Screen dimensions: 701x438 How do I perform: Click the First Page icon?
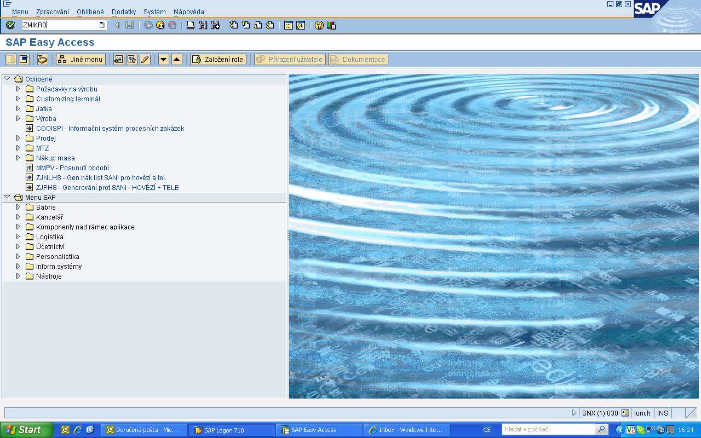coord(234,25)
